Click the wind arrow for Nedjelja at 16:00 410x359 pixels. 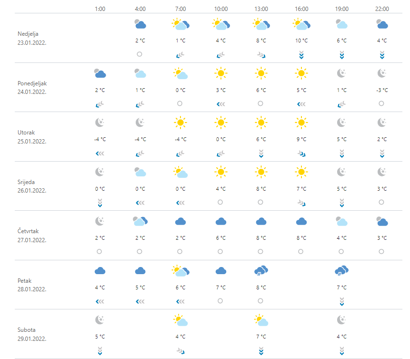click(x=301, y=55)
